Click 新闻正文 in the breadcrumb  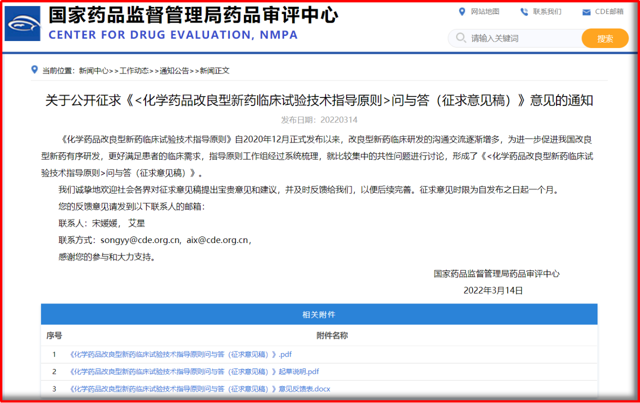(x=214, y=70)
